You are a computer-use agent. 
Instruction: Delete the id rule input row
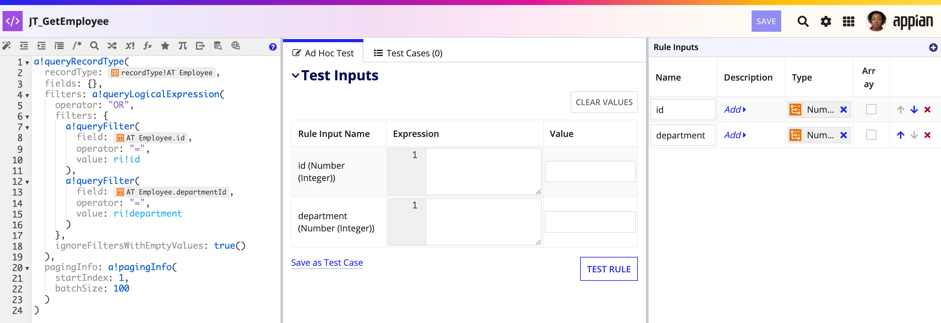[x=927, y=110]
